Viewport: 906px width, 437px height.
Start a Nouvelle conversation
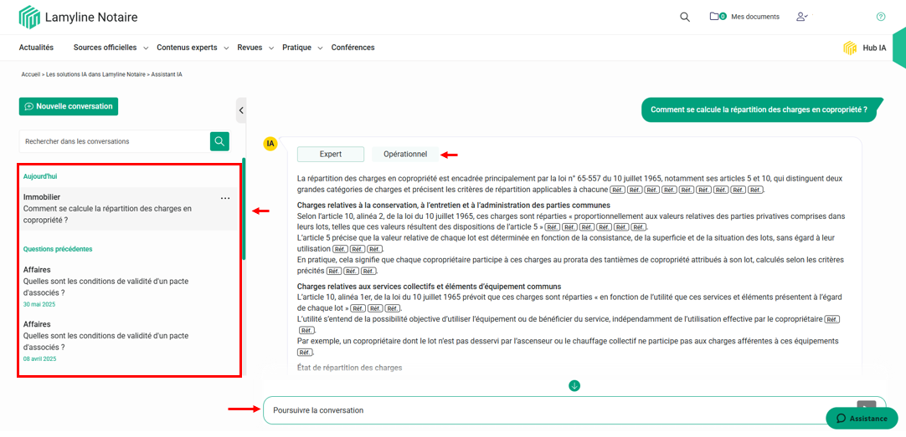(69, 106)
